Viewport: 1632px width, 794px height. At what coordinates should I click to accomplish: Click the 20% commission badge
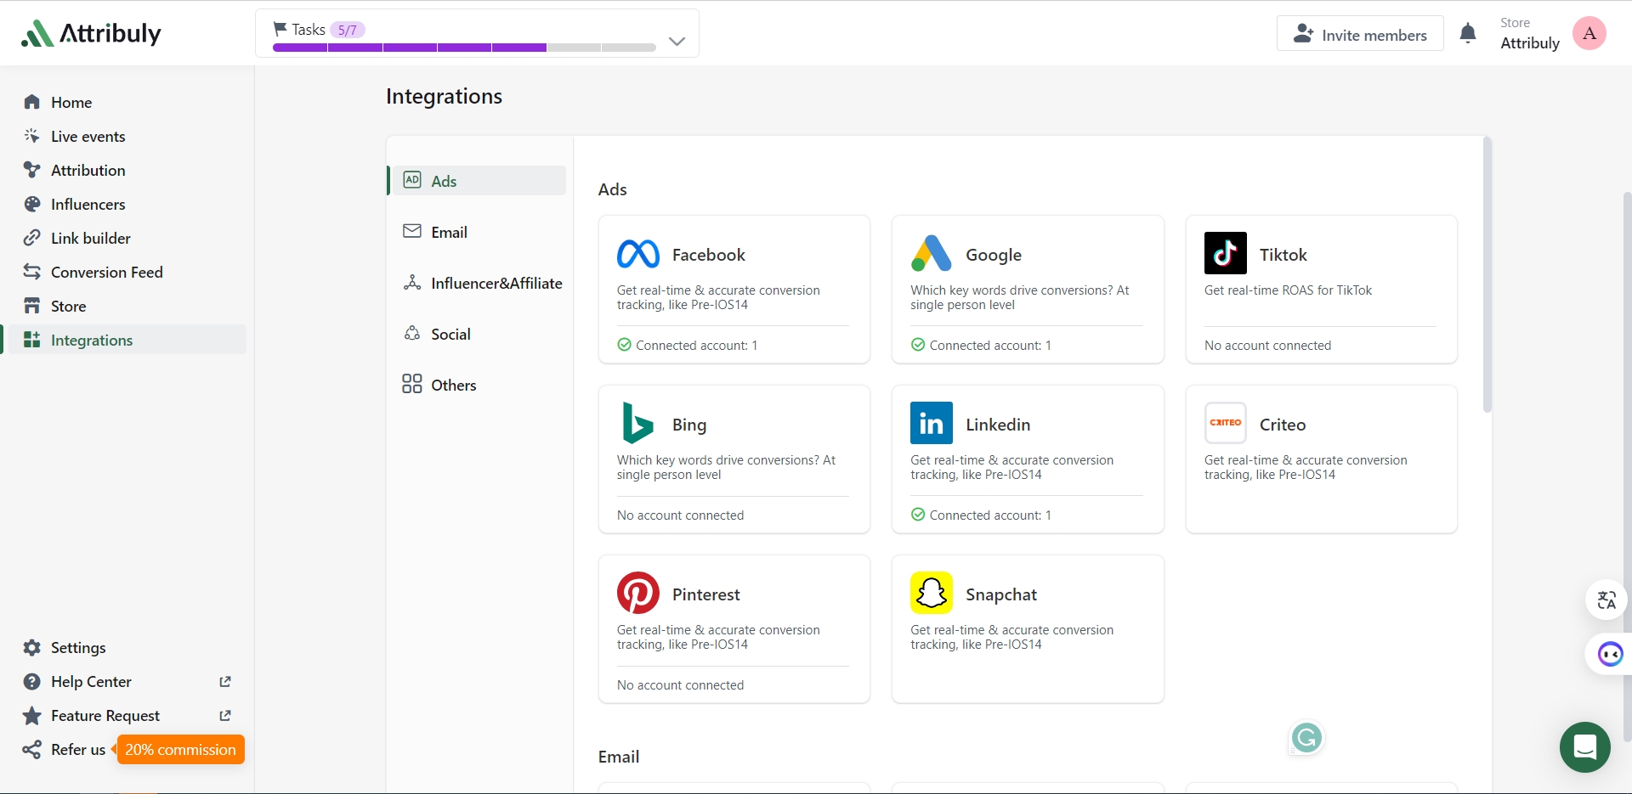point(180,750)
